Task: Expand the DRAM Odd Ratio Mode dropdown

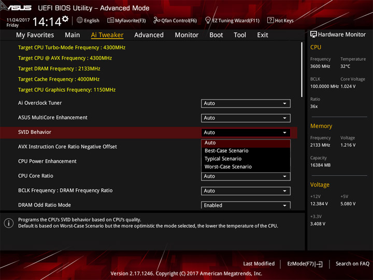Action: pos(246,205)
